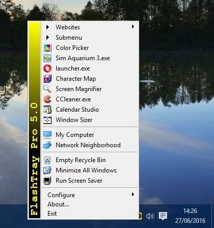
Task: Click the Minimize All Windows icon
Action: click(x=47, y=170)
